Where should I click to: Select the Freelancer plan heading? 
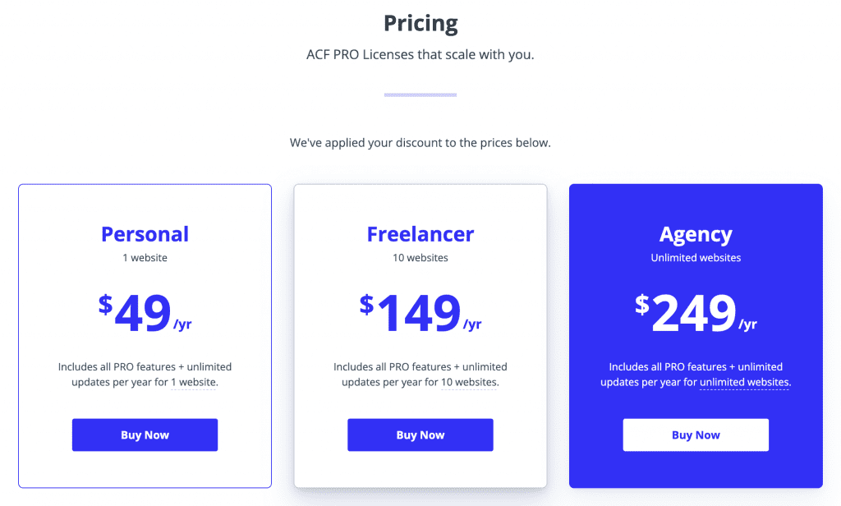click(420, 234)
